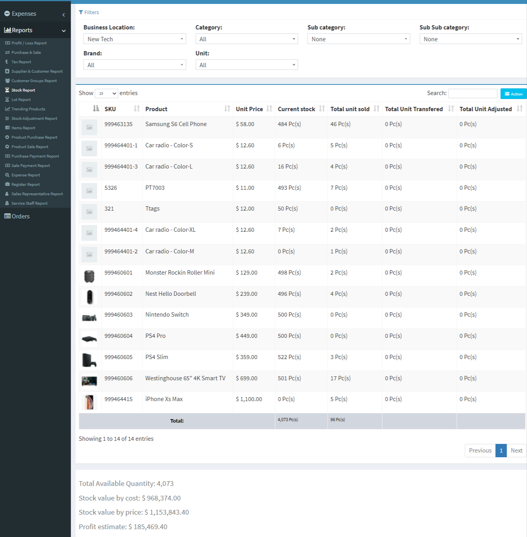Collapse the Reports sidebar menu chevron
Viewport: 527px width, 537px height.
(x=64, y=31)
